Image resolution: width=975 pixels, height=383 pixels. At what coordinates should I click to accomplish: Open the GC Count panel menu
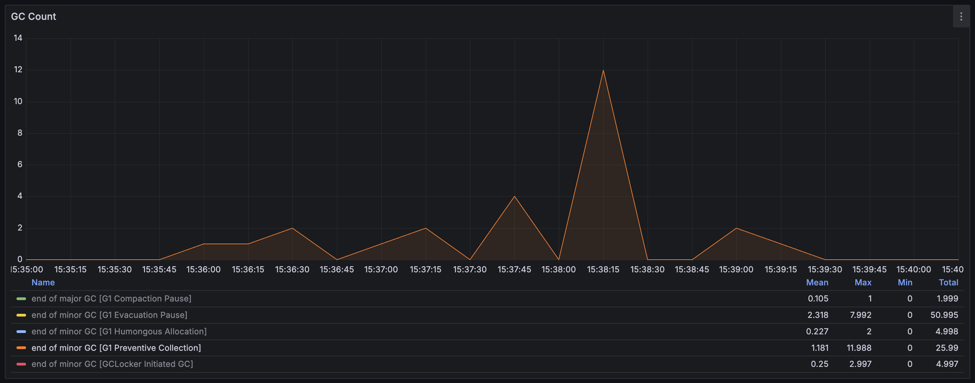[x=961, y=17]
